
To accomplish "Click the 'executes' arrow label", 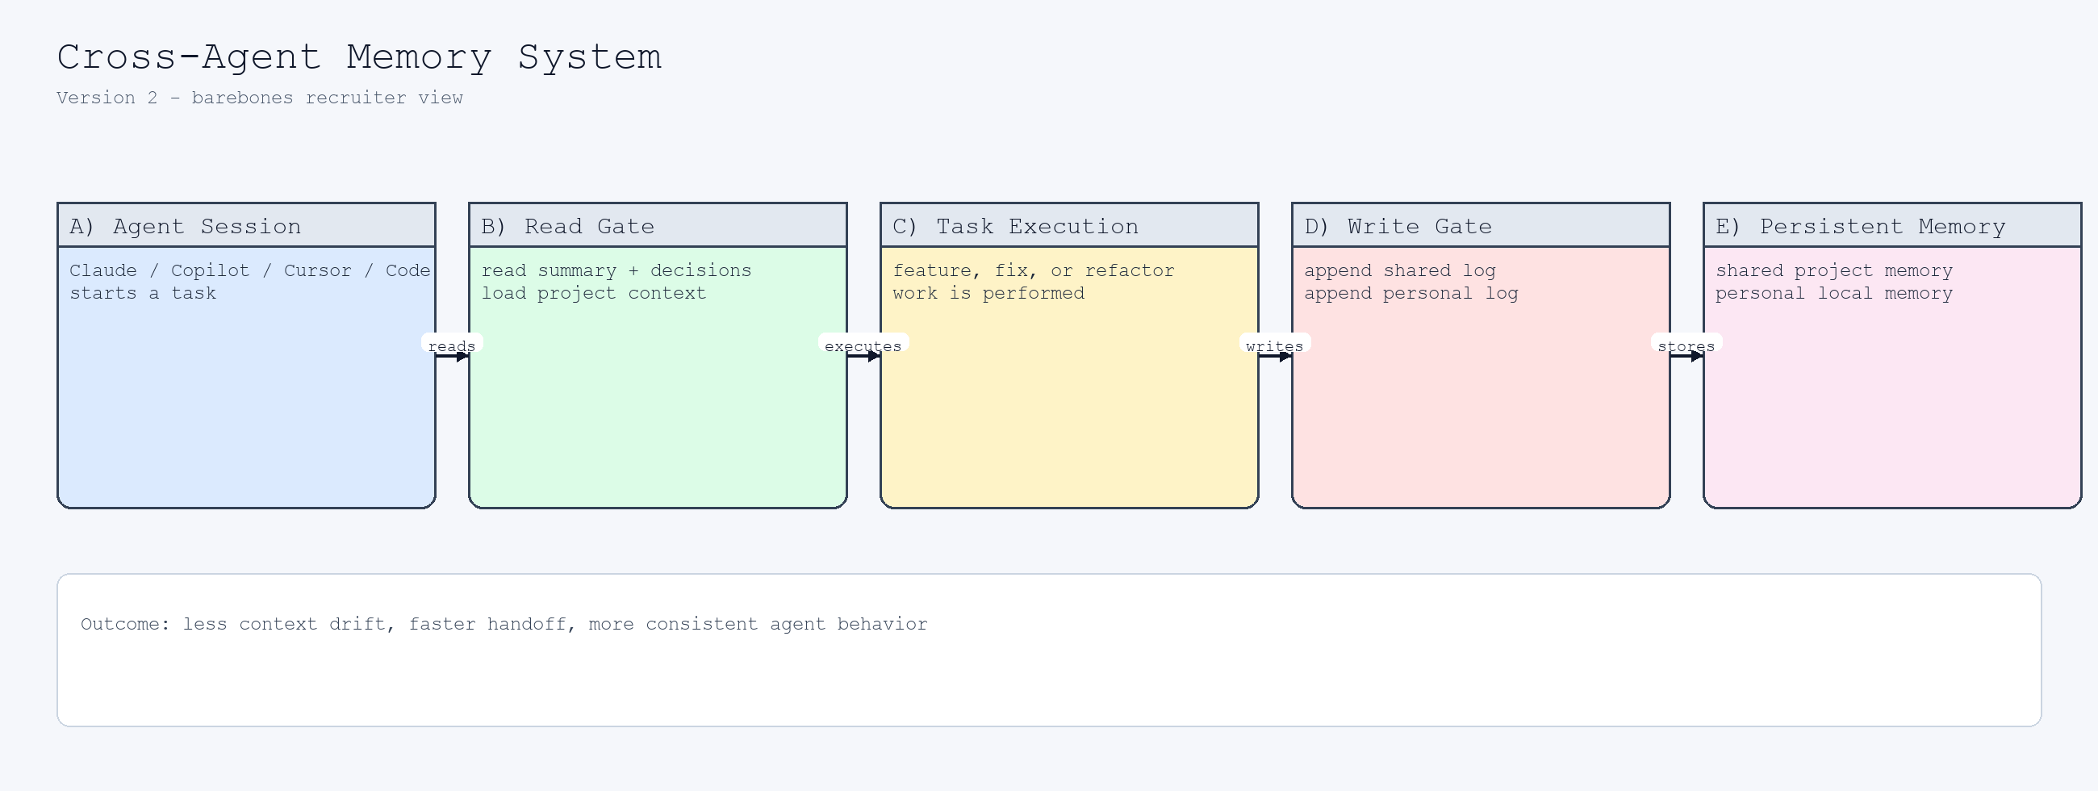I will coord(863,345).
